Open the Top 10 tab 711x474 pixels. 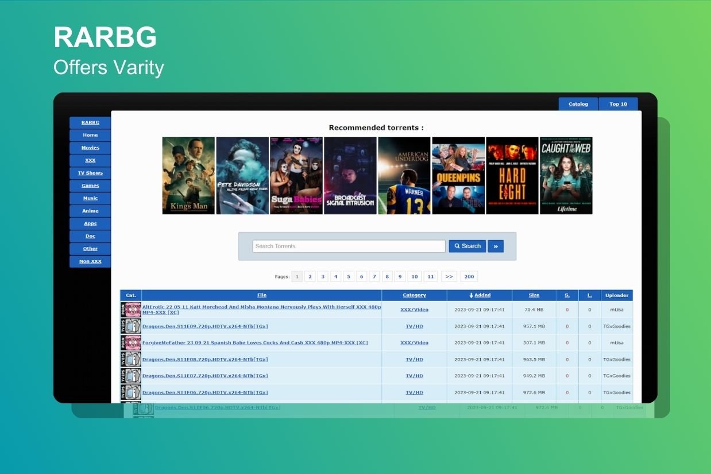618,104
